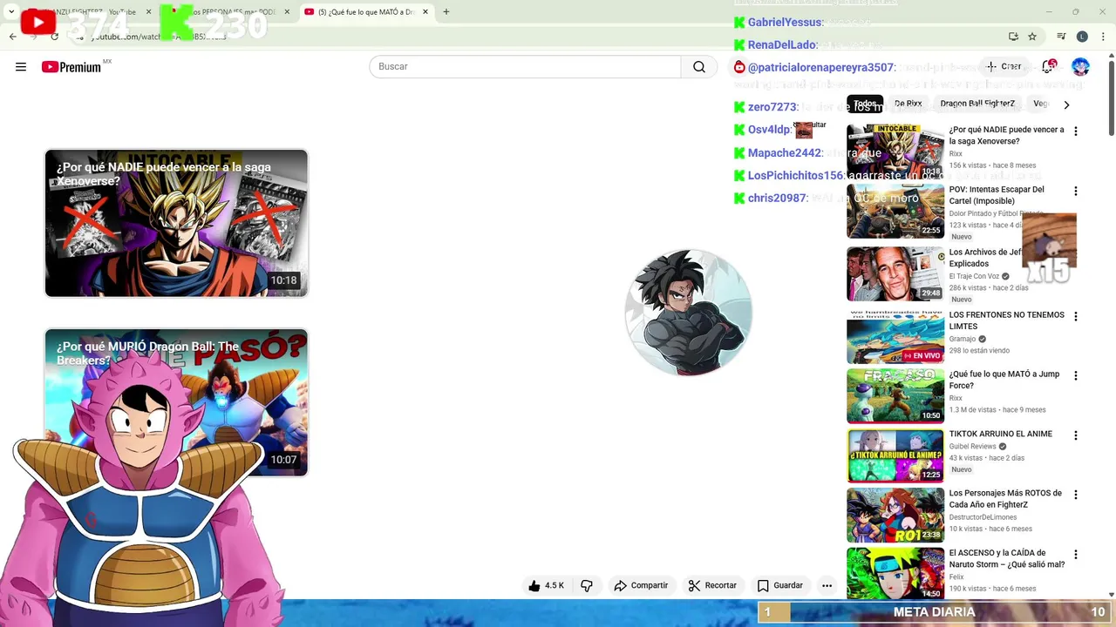The height and width of the screenshot is (627, 1116).
Task: Click the search magnifier button
Action: pos(699,67)
